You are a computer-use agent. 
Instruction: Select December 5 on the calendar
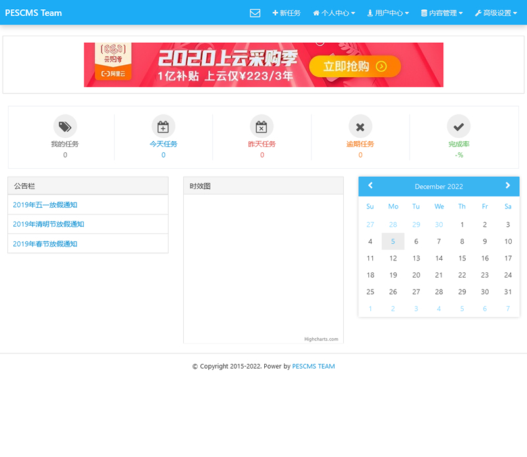393,241
